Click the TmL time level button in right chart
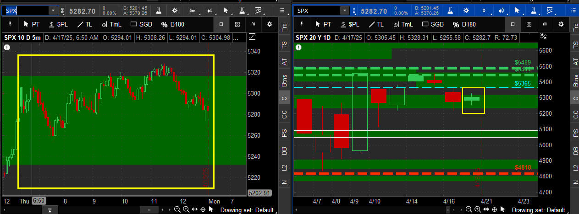This screenshot has width=579, height=214. click(402, 24)
